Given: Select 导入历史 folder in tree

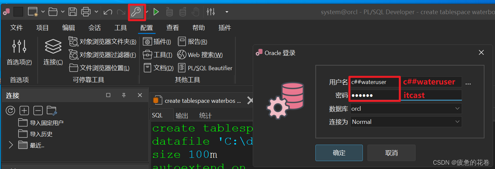Looking at the screenshot, I should pos(36,134).
